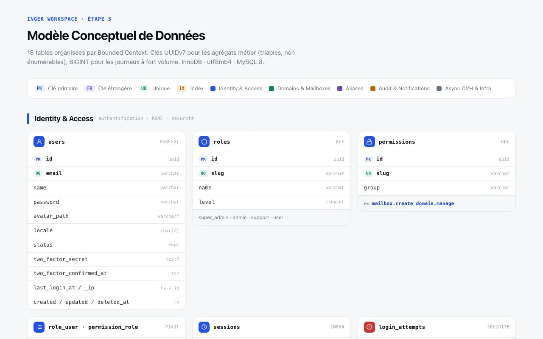
Task: Click the SÉCURITÉ tag on login_attempts
Action: 498,327
